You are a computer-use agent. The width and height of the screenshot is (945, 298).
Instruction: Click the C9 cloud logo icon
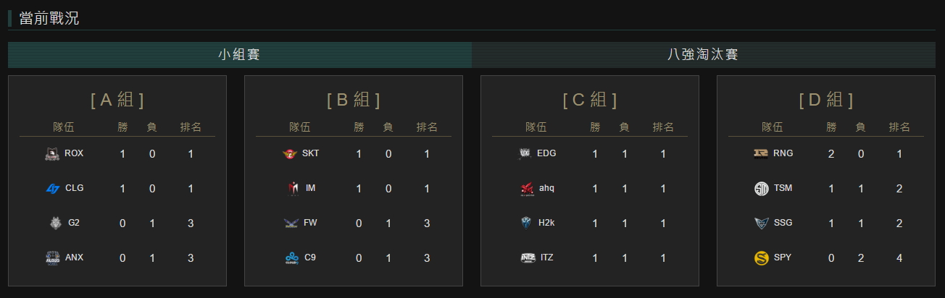291,257
